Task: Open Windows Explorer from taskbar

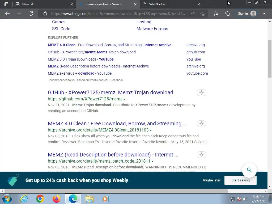Action: coord(89,199)
